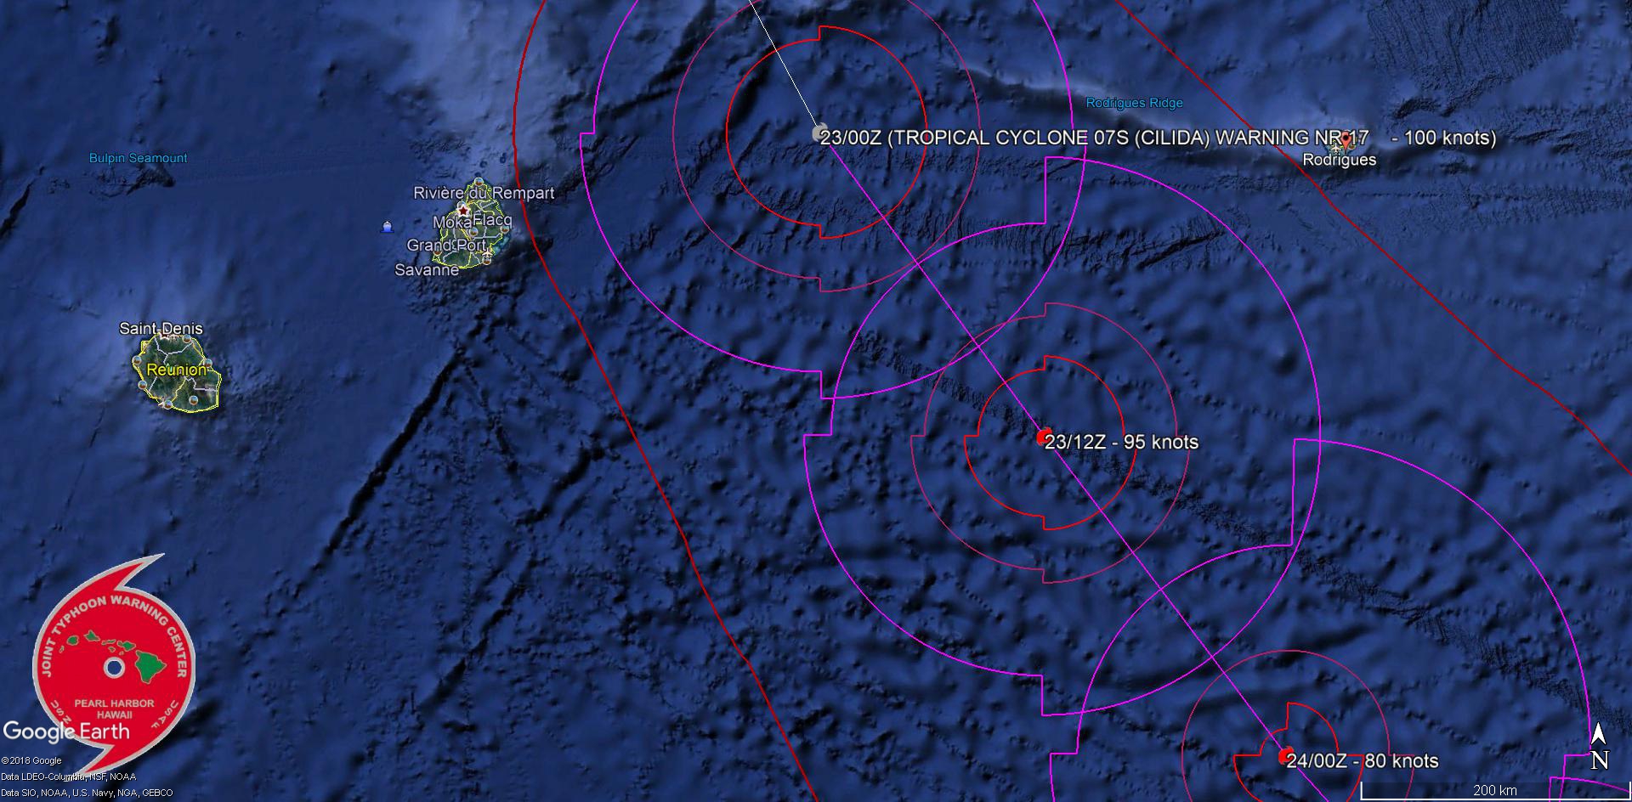Click the 200 km scale bar

click(1495, 792)
